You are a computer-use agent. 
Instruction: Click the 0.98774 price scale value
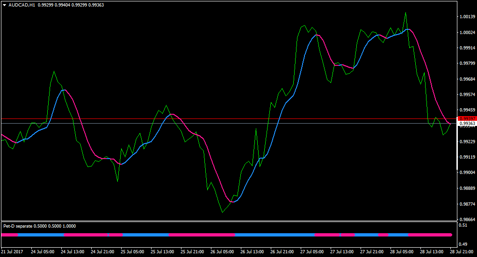[x=468, y=204]
